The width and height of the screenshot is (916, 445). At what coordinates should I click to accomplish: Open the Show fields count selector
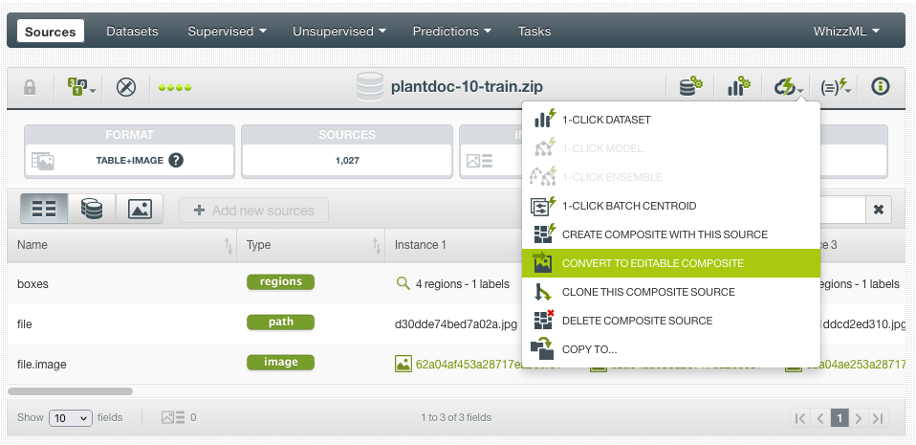[71, 418]
